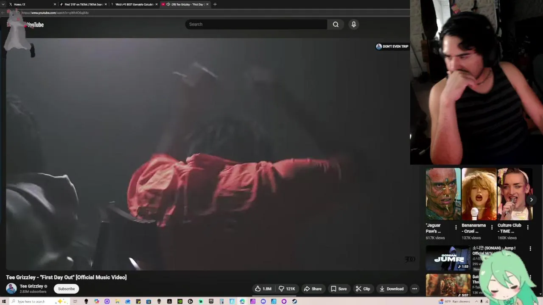Close the TikTok search tab

point(106,4)
